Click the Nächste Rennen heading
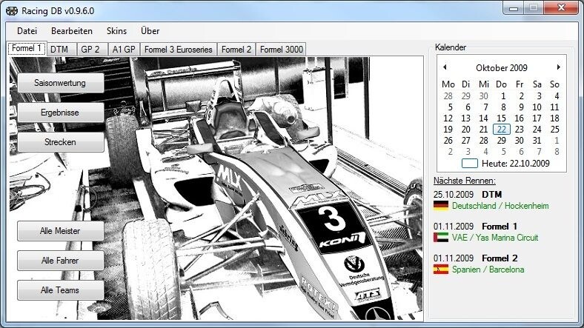Viewport: 584px width, 328px height. click(465, 181)
